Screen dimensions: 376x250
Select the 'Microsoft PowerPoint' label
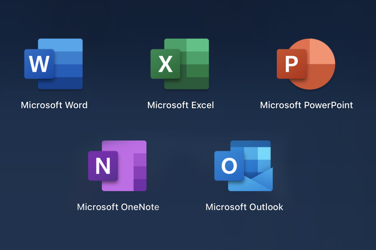click(306, 105)
